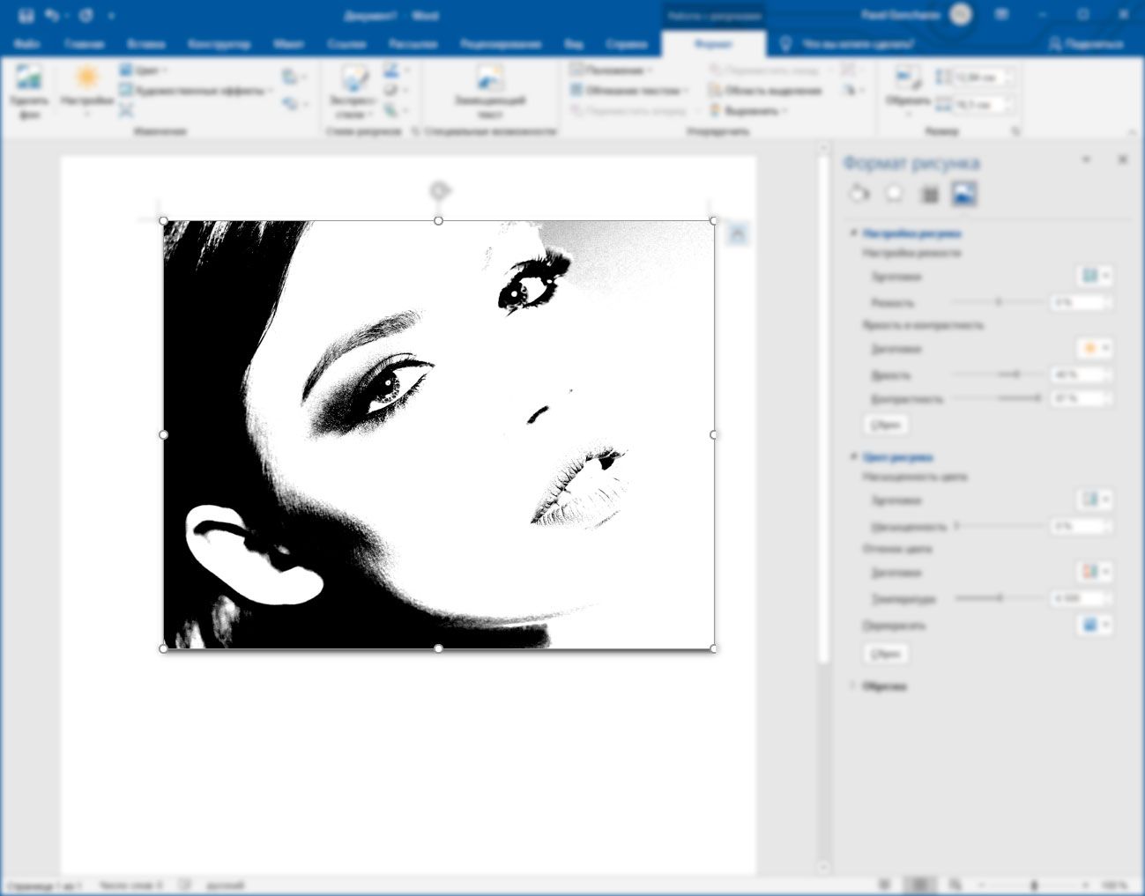Open the Alt Text (Замещающий текст) icon

pyautogui.click(x=490, y=79)
